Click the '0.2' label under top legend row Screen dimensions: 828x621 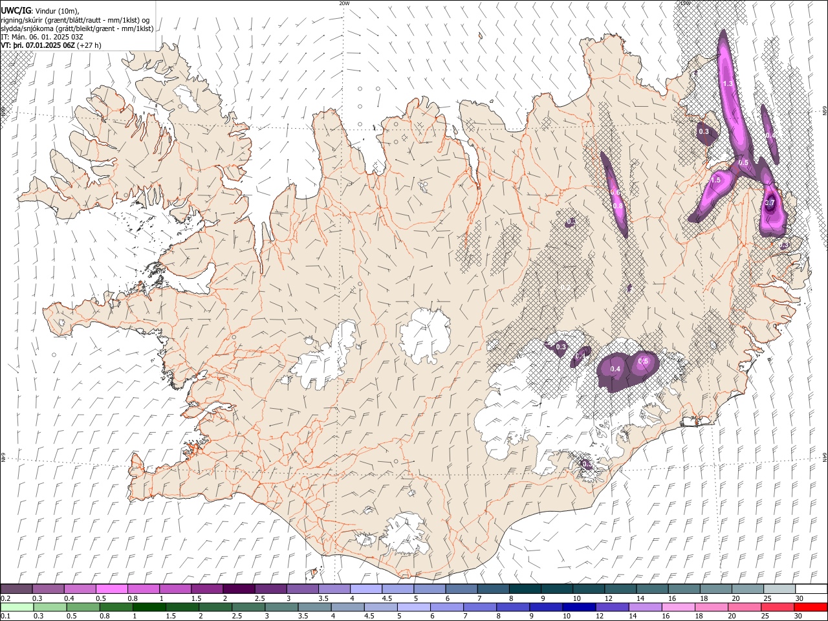pyautogui.click(x=6, y=598)
